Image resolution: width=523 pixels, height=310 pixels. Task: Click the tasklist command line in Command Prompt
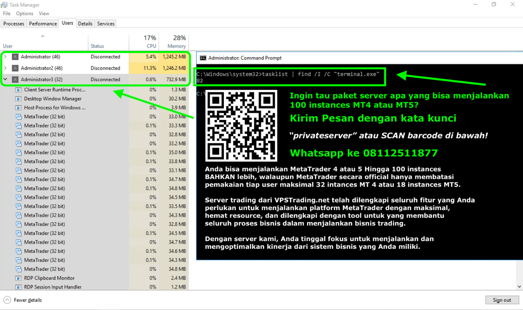tap(288, 74)
